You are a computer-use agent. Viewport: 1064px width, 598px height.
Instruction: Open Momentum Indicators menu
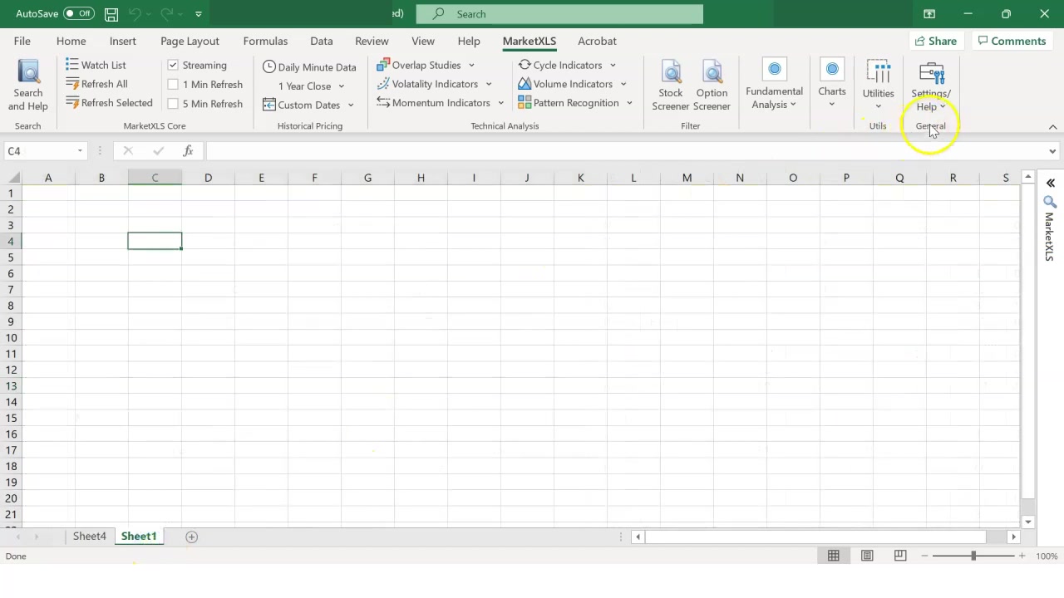click(441, 103)
